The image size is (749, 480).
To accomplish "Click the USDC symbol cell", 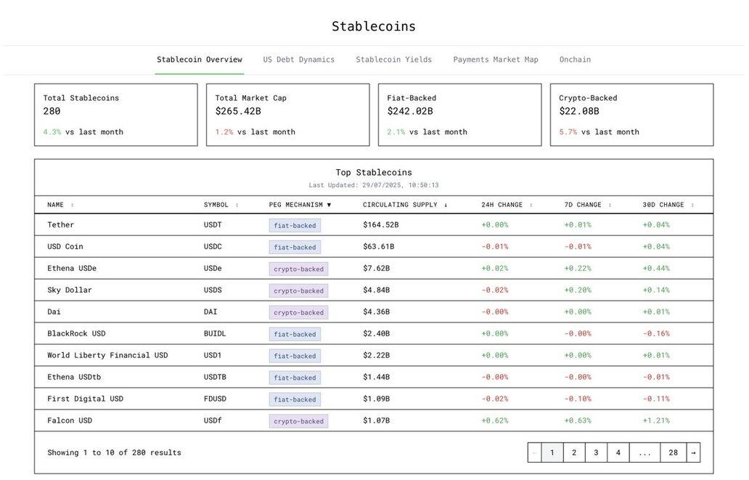I will click(x=213, y=247).
